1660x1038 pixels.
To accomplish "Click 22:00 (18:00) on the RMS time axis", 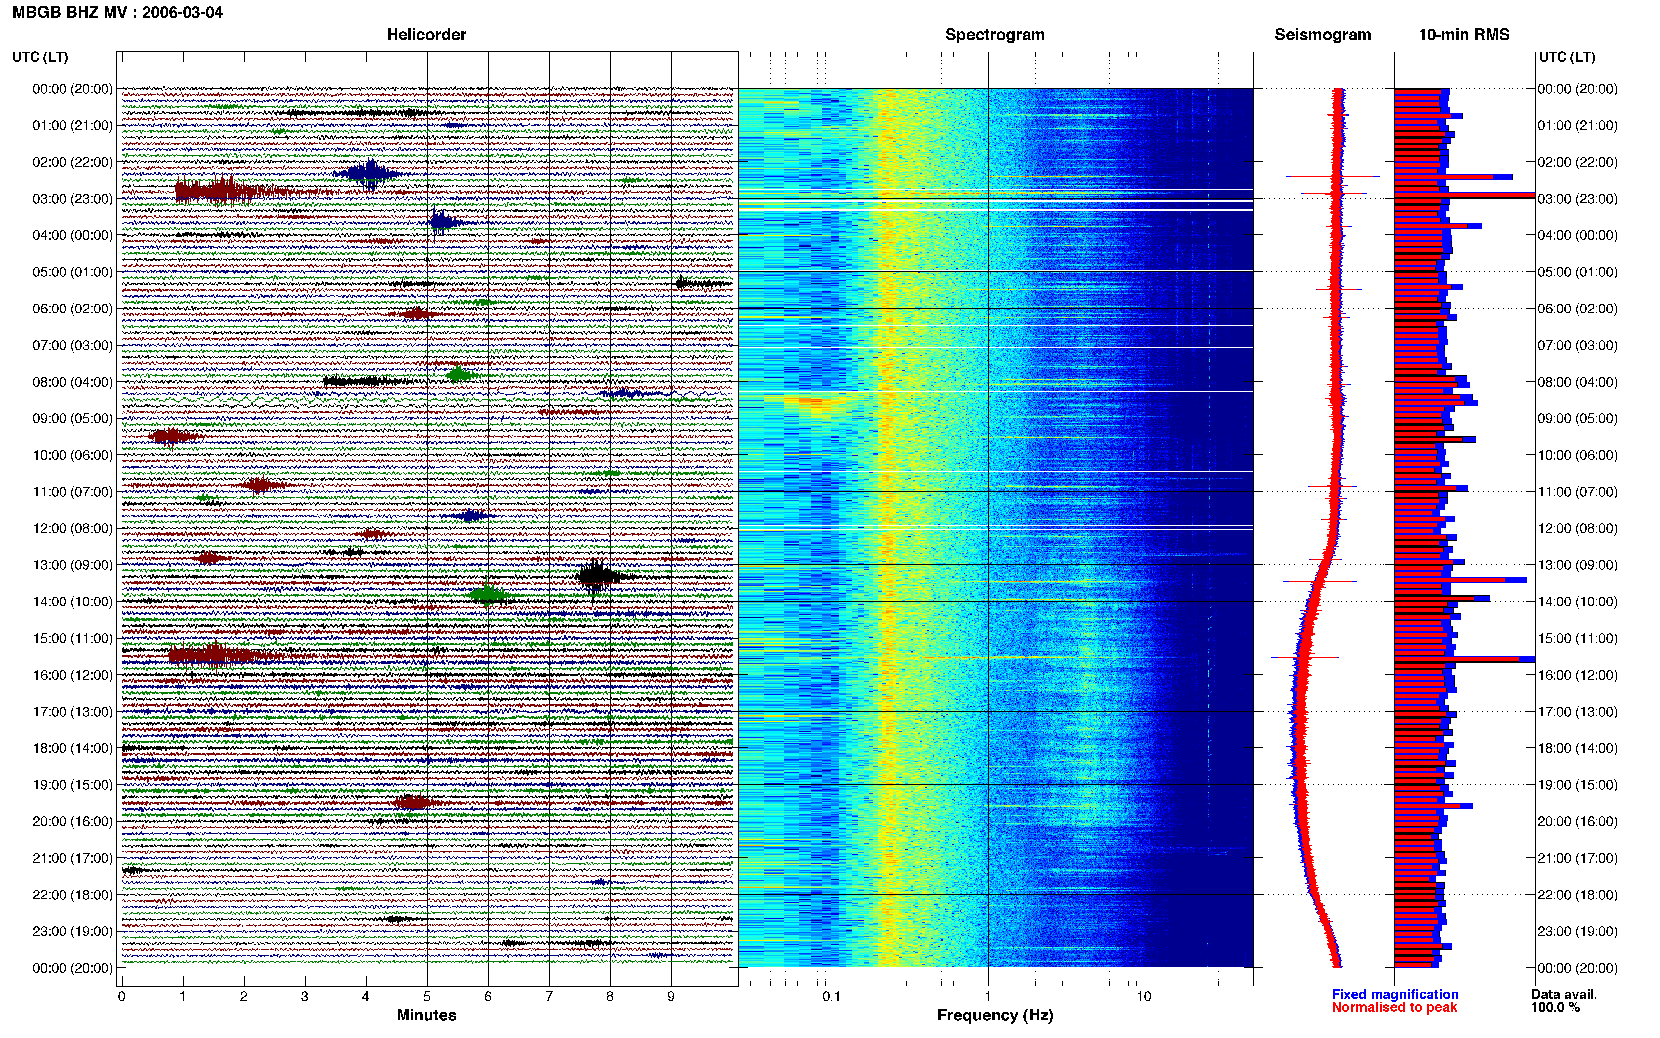I will click(1578, 895).
